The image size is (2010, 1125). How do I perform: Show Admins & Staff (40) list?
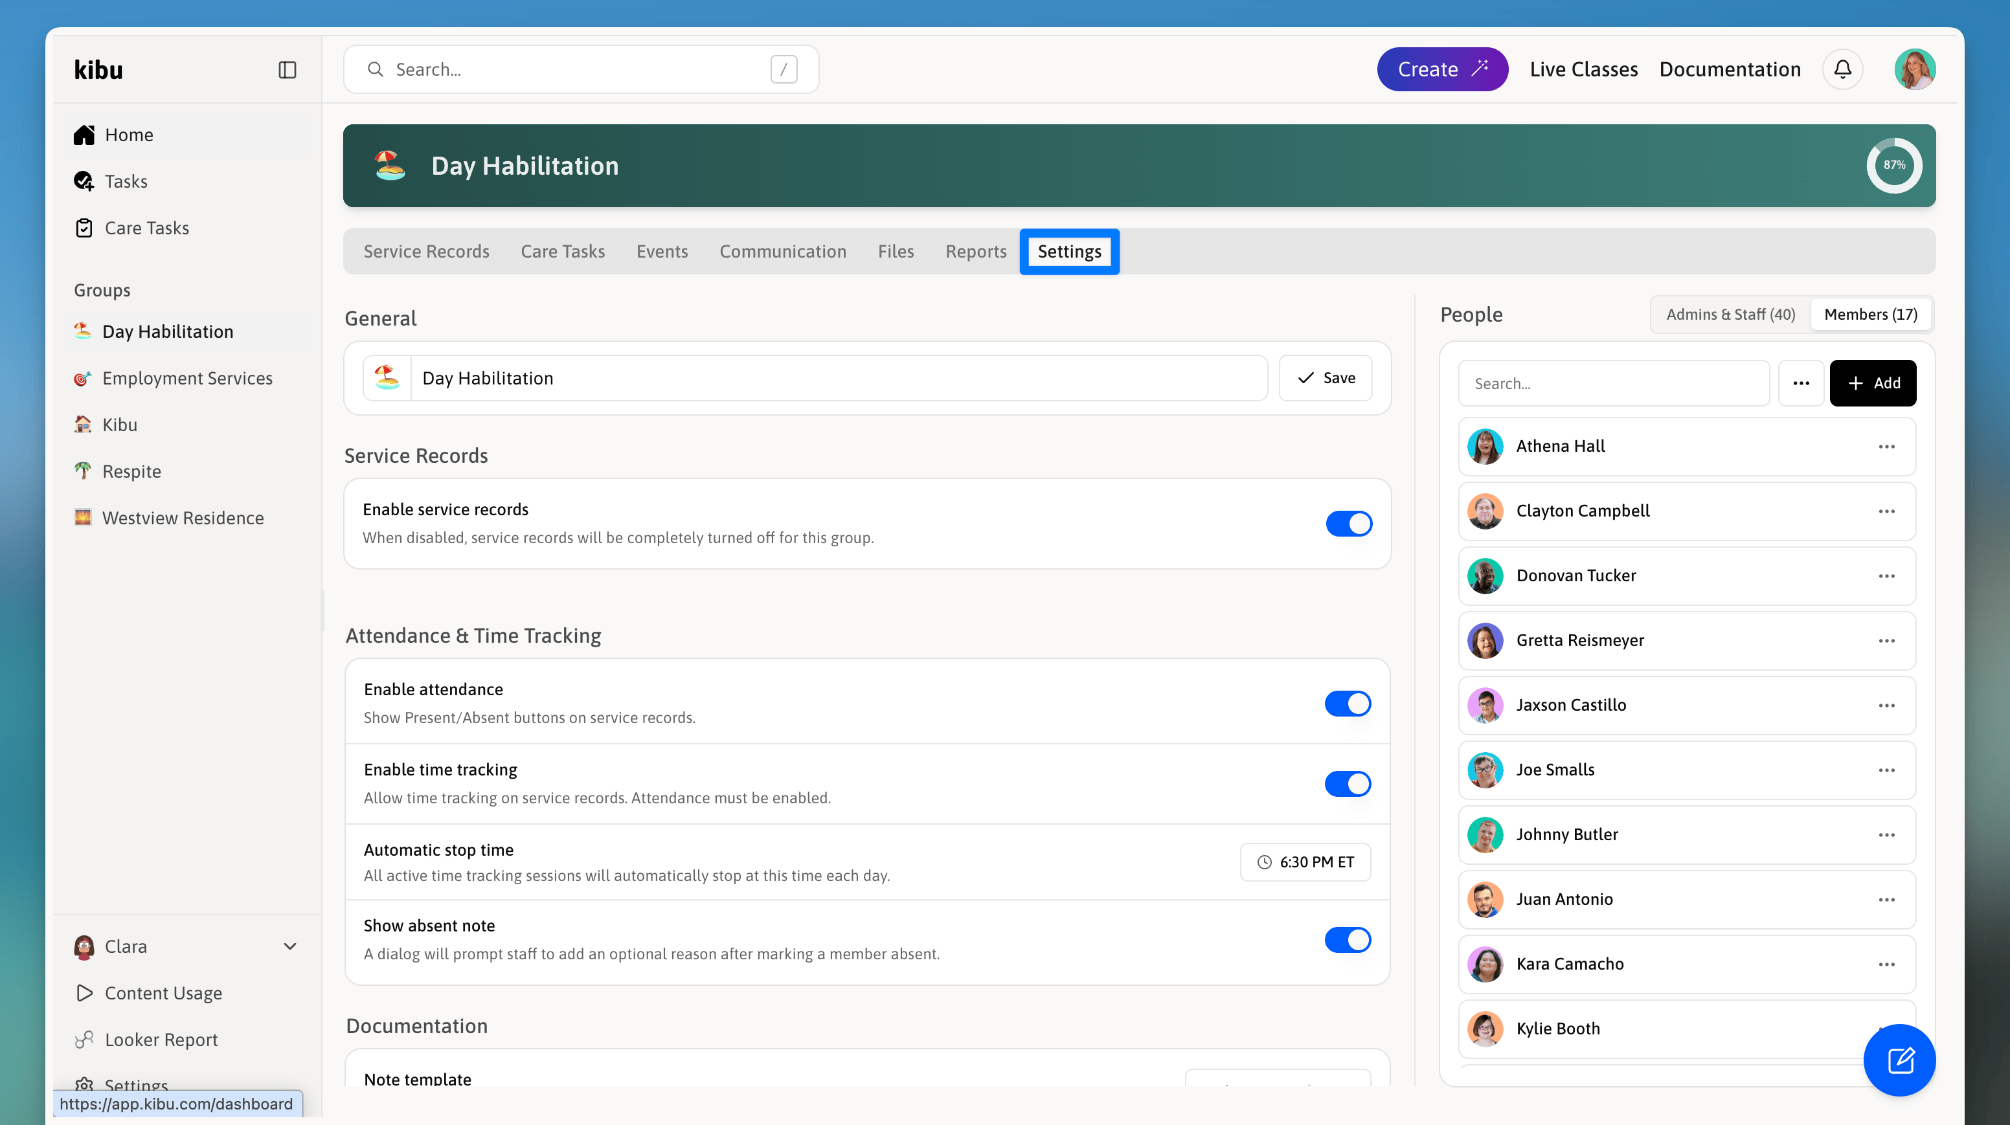[1731, 315]
